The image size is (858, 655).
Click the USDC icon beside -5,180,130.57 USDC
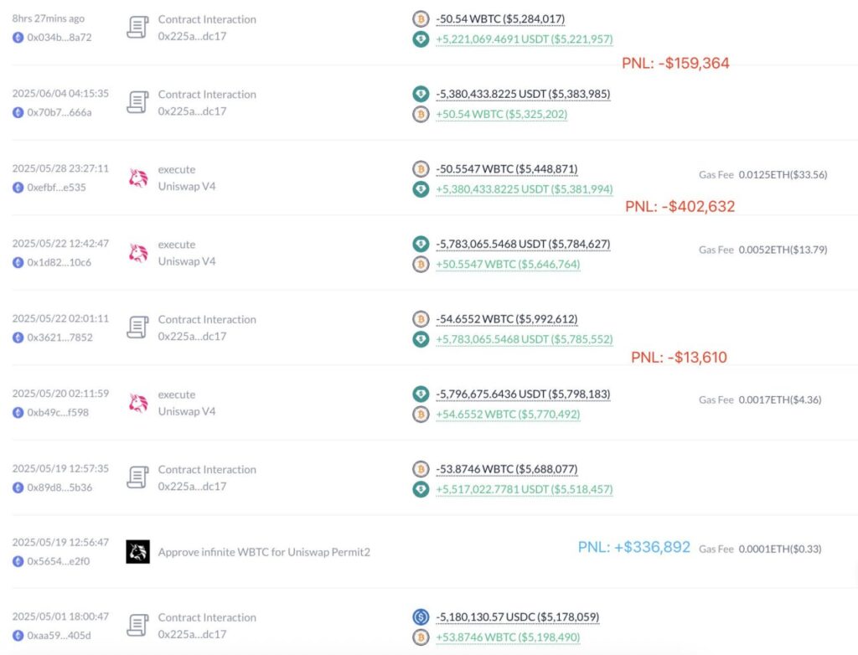pos(421,617)
